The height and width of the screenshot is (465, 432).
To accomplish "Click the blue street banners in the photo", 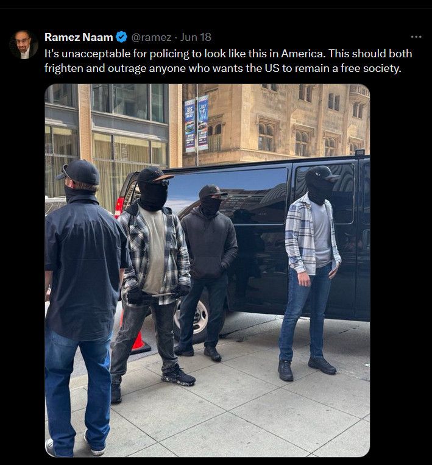I will 196,124.
